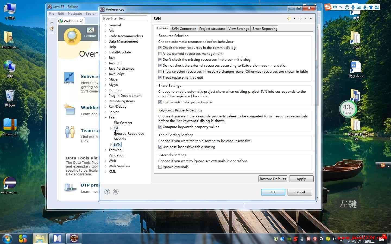Switch to the SVN Connector tab
Screen dimensions: 391x244
tap(184, 28)
